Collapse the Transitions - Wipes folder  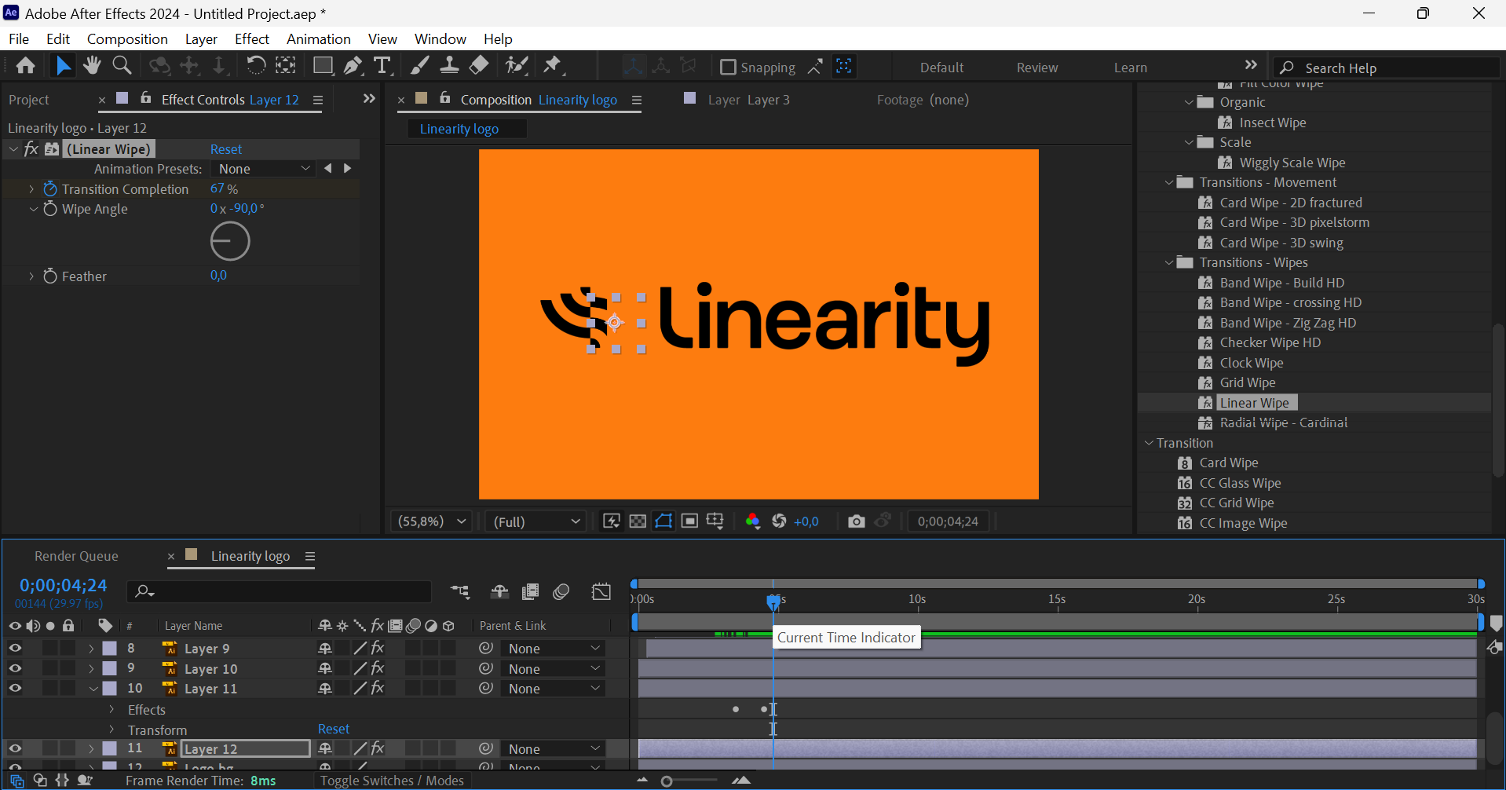coord(1169,263)
